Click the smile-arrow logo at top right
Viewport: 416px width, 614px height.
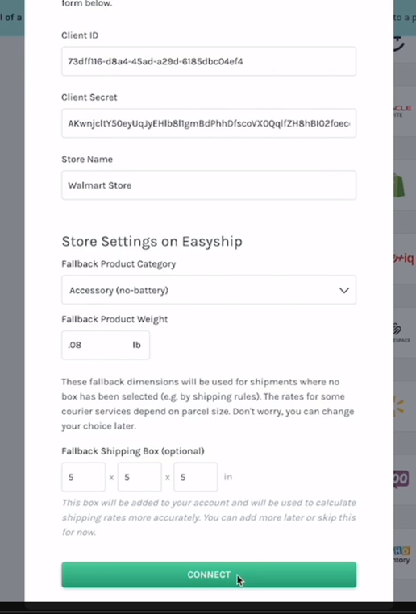399,43
